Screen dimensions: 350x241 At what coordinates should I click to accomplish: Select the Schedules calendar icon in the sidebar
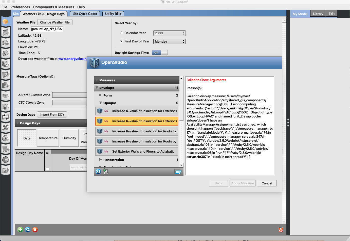[x=6, y=32]
